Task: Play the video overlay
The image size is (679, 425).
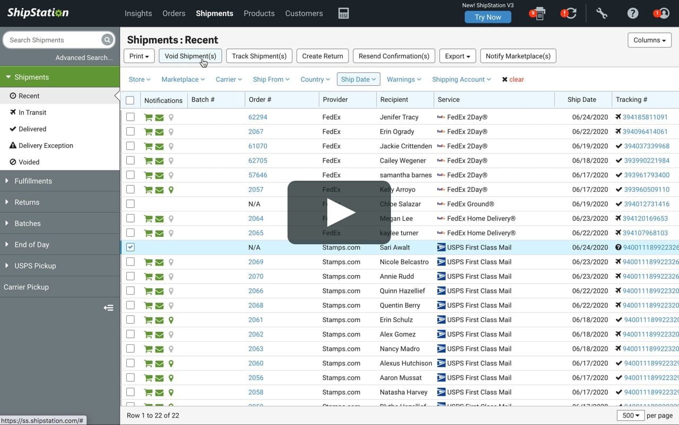Action: (339, 212)
